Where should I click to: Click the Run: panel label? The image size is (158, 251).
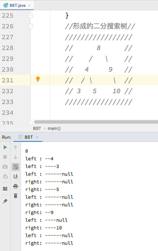(7, 137)
